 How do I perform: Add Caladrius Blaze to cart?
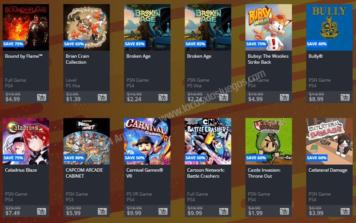point(42,211)
